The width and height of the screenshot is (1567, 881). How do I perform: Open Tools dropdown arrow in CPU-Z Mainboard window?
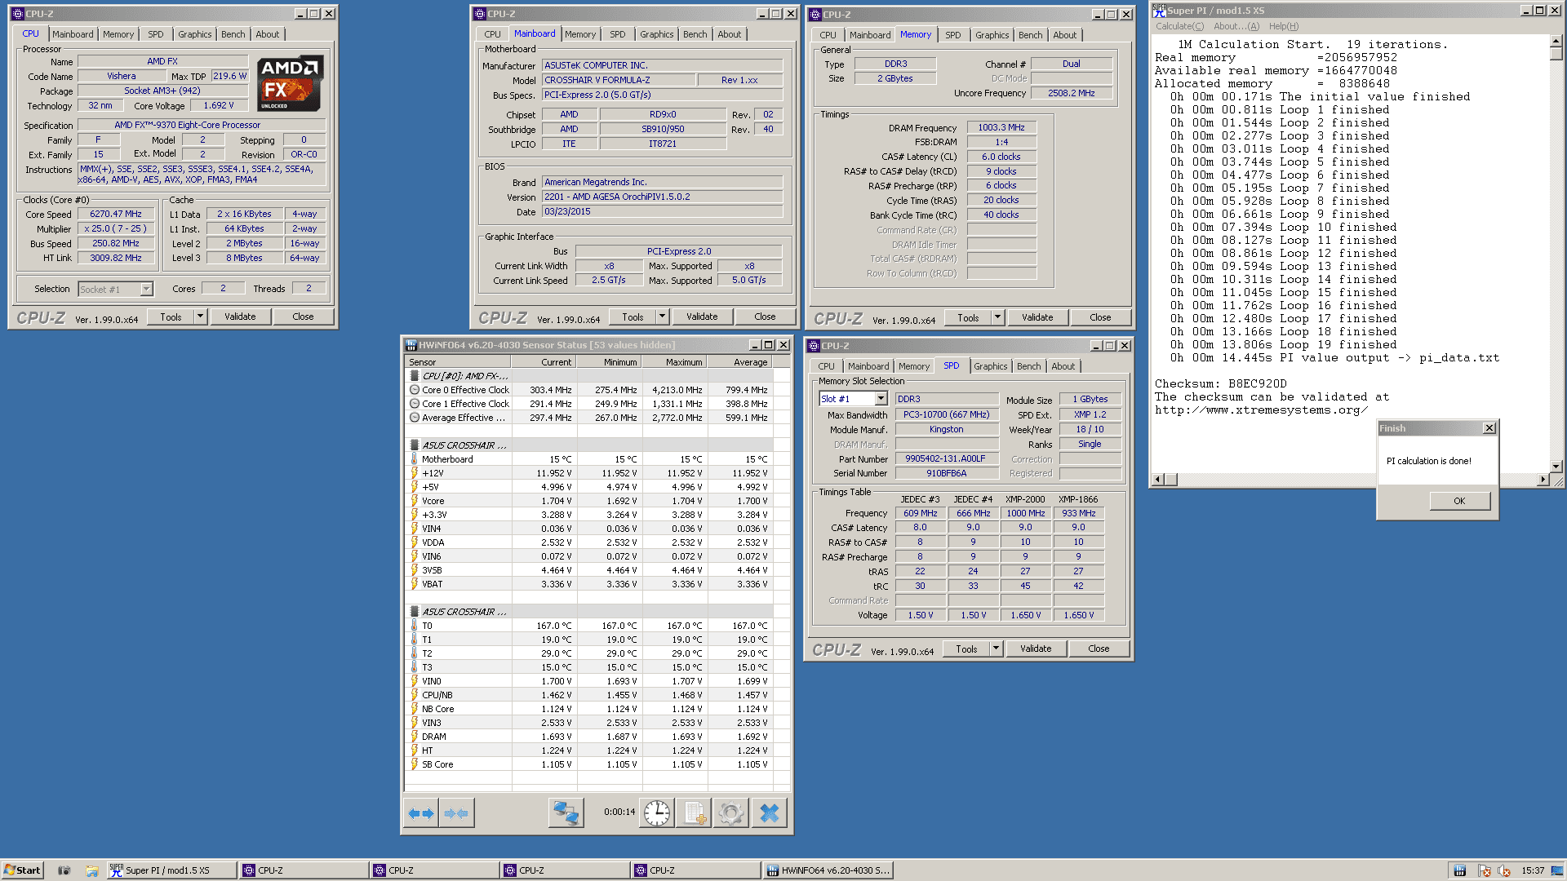tap(662, 317)
